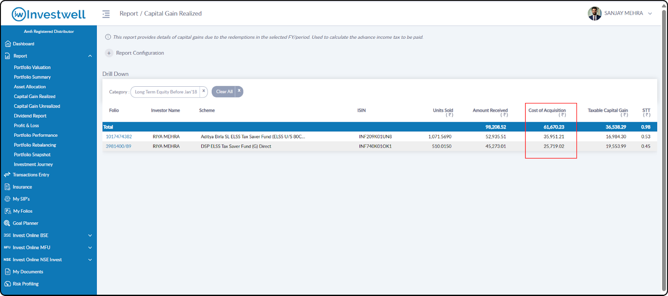Click the Risk Profiling gauge icon

8,283
